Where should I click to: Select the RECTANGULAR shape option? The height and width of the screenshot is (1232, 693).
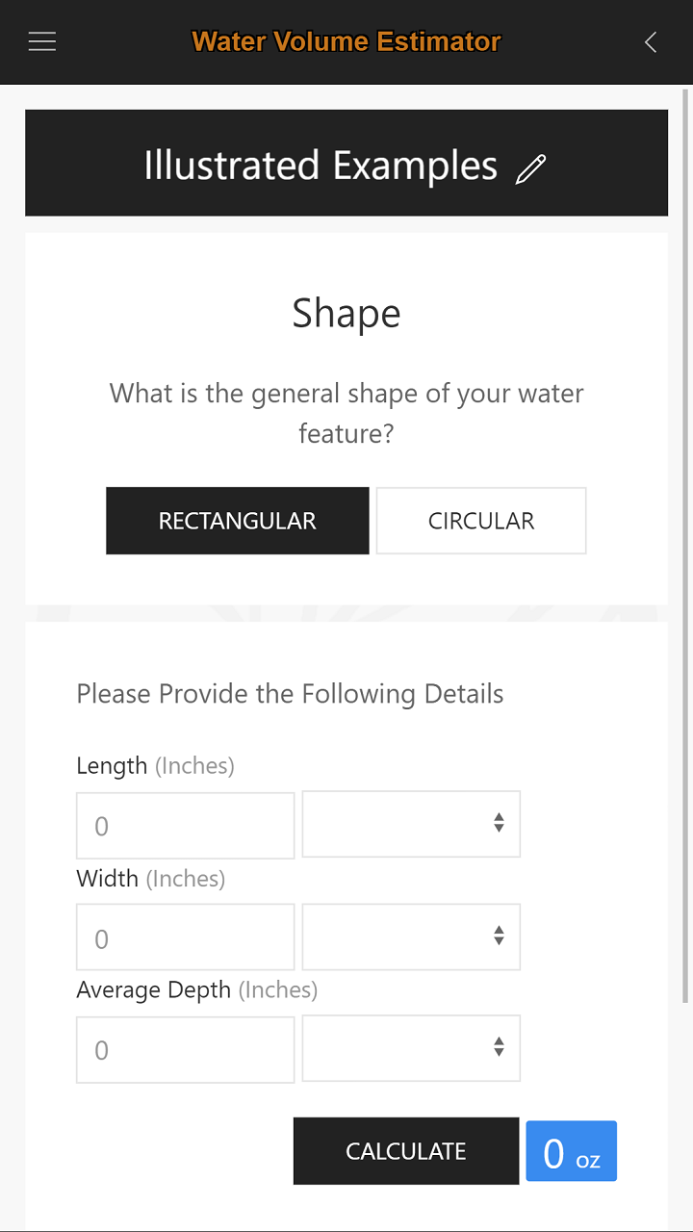[237, 521]
